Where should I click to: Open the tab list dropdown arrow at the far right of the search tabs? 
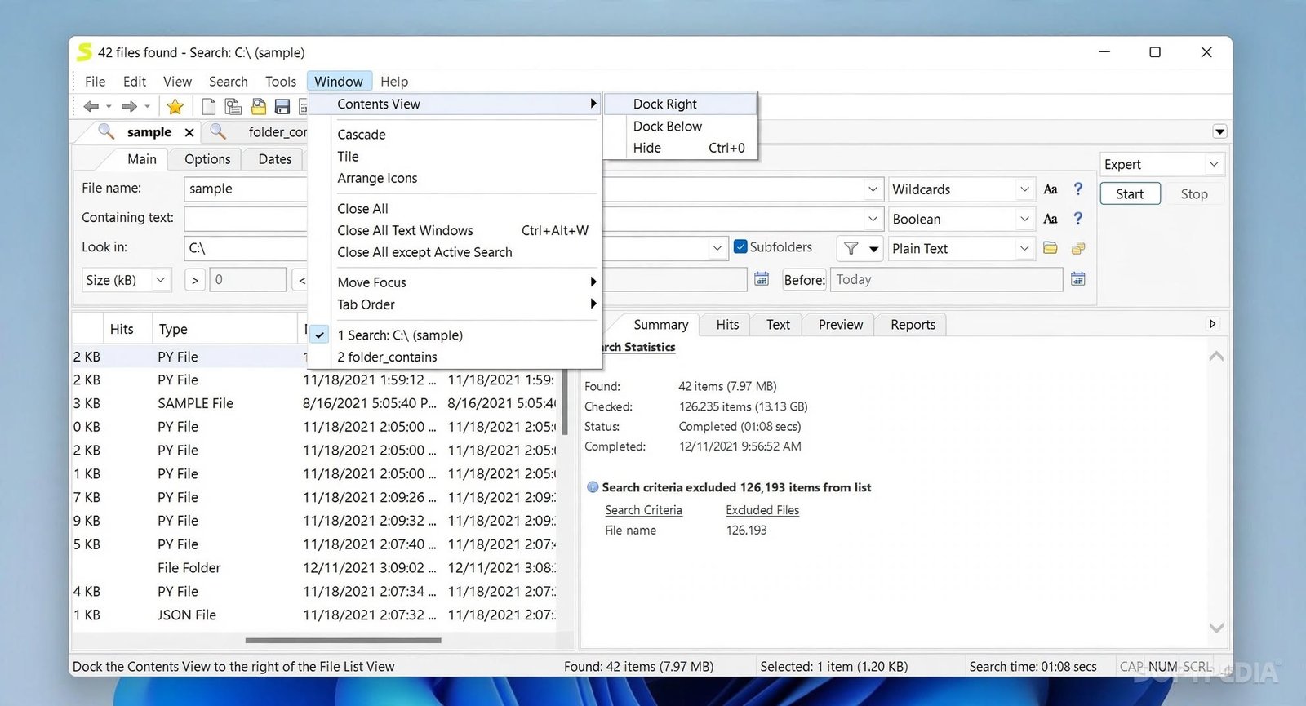[x=1219, y=131]
